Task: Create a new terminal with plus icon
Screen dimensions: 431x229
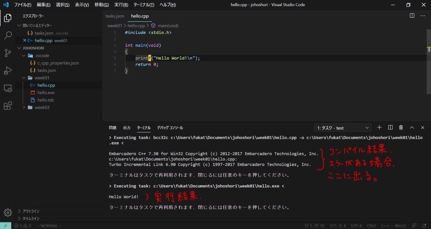Action: click(379, 128)
